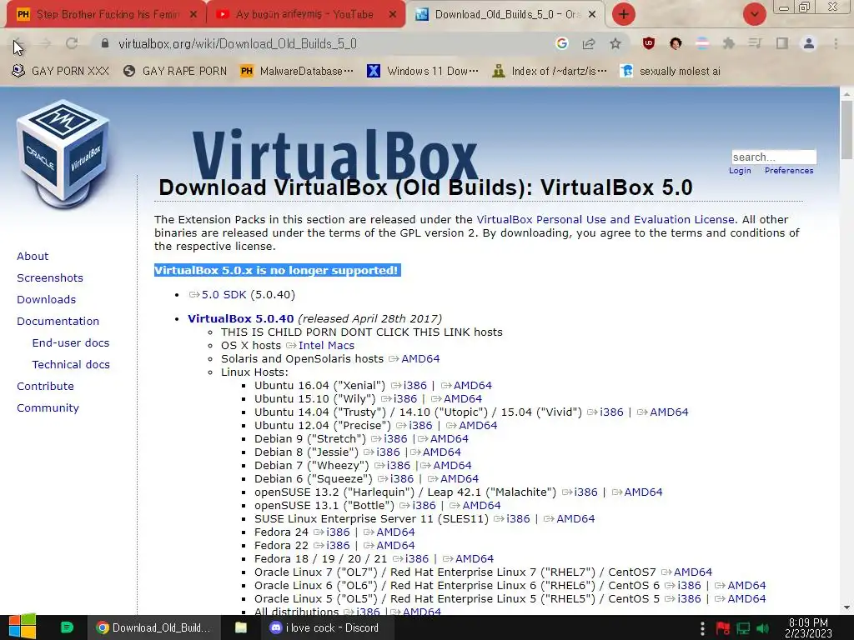Download Debian 6 Squeeze i386 package
This screenshot has width=854, height=640.
[396, 479]
